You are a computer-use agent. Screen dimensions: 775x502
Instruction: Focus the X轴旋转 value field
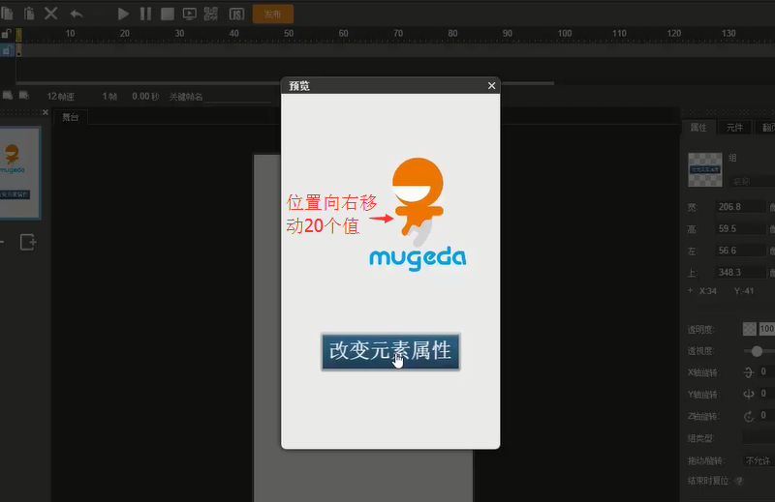click(766, 371)
